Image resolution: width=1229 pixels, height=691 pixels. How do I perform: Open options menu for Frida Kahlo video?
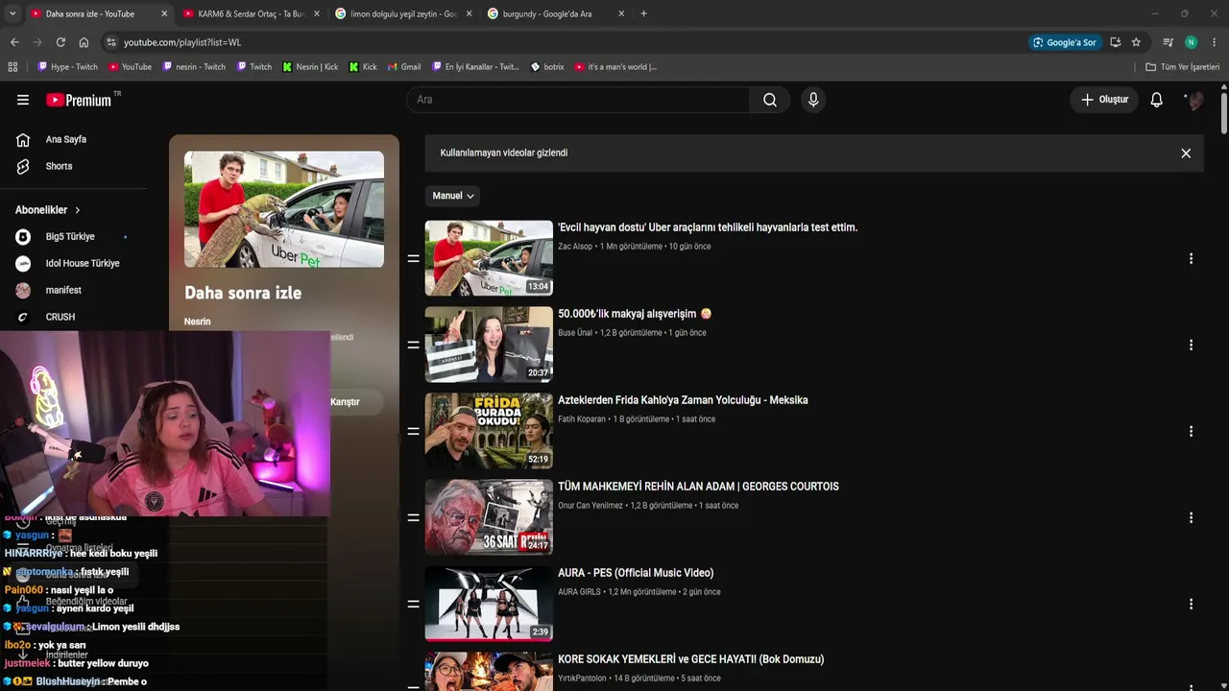tap(1191, 431)
